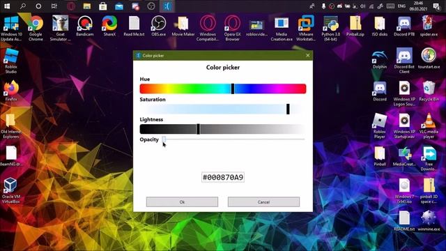Open Discord PTB desktop icon
The height and width of the screenshot is (251, 446).
click(404, 26)
